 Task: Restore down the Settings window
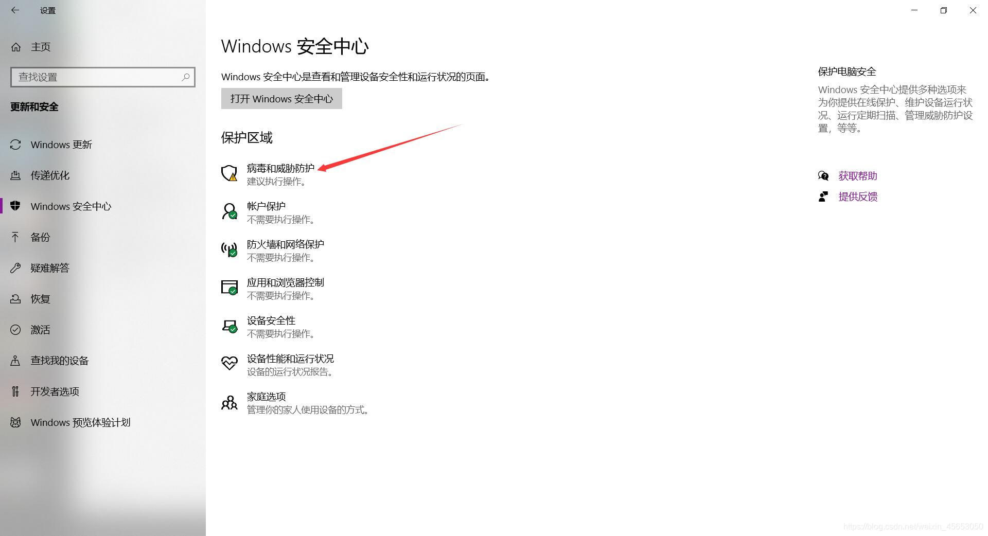944,10
